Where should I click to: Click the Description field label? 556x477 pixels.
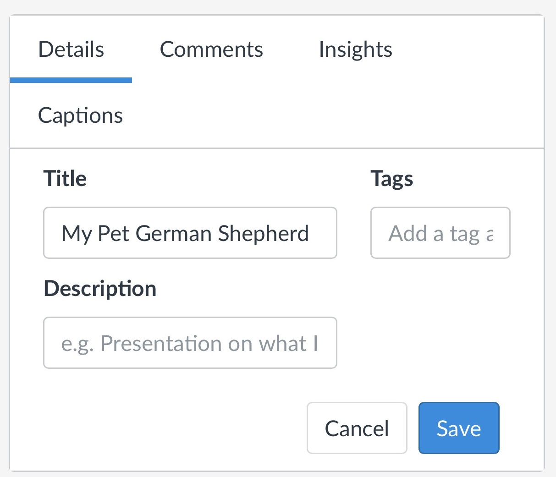coord(100,289)
